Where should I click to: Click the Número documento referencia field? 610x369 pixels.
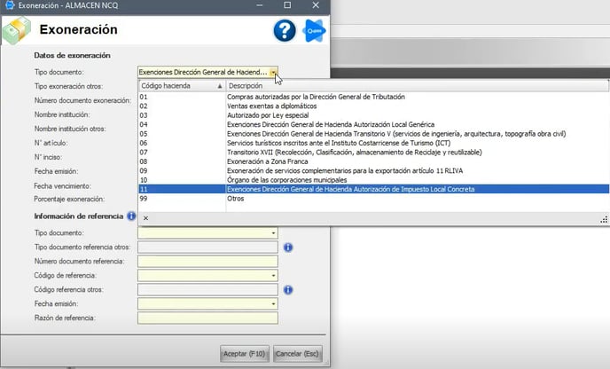tap(207, 261)
